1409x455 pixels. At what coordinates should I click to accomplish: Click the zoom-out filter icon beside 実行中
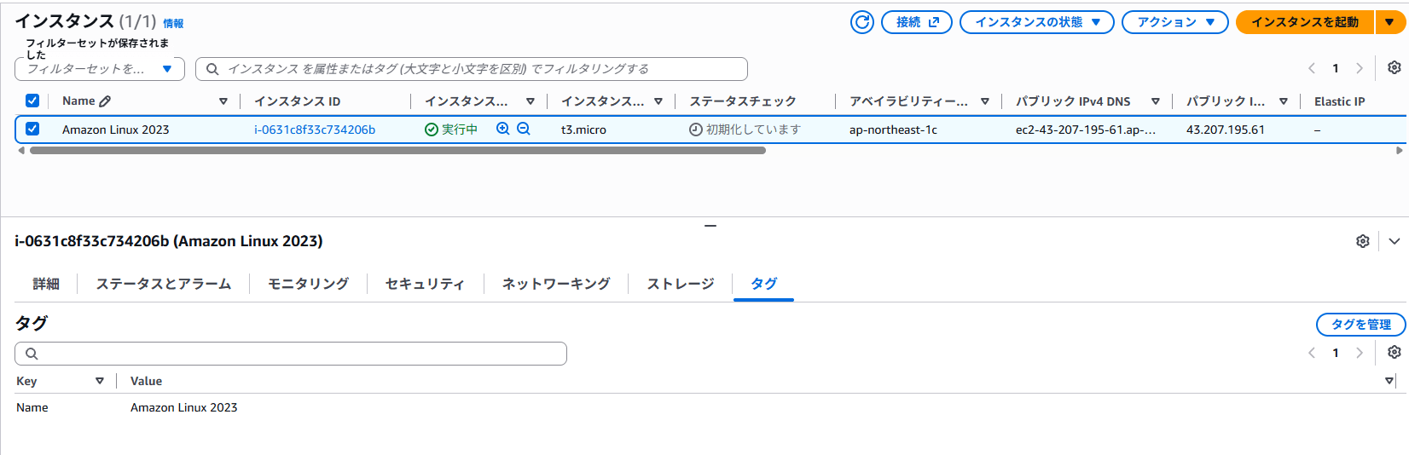(x=524, y=129)
